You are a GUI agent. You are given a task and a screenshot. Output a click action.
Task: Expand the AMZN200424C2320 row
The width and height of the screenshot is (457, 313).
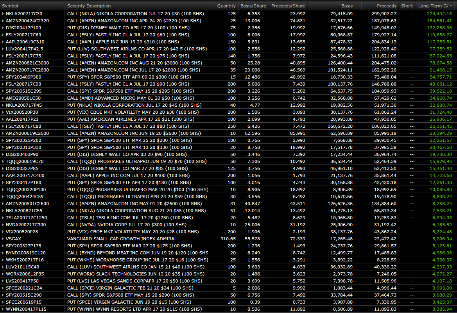tap(3, 21)
